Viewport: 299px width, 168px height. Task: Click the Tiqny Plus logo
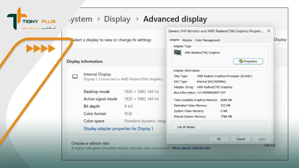(x=31, y=19)
